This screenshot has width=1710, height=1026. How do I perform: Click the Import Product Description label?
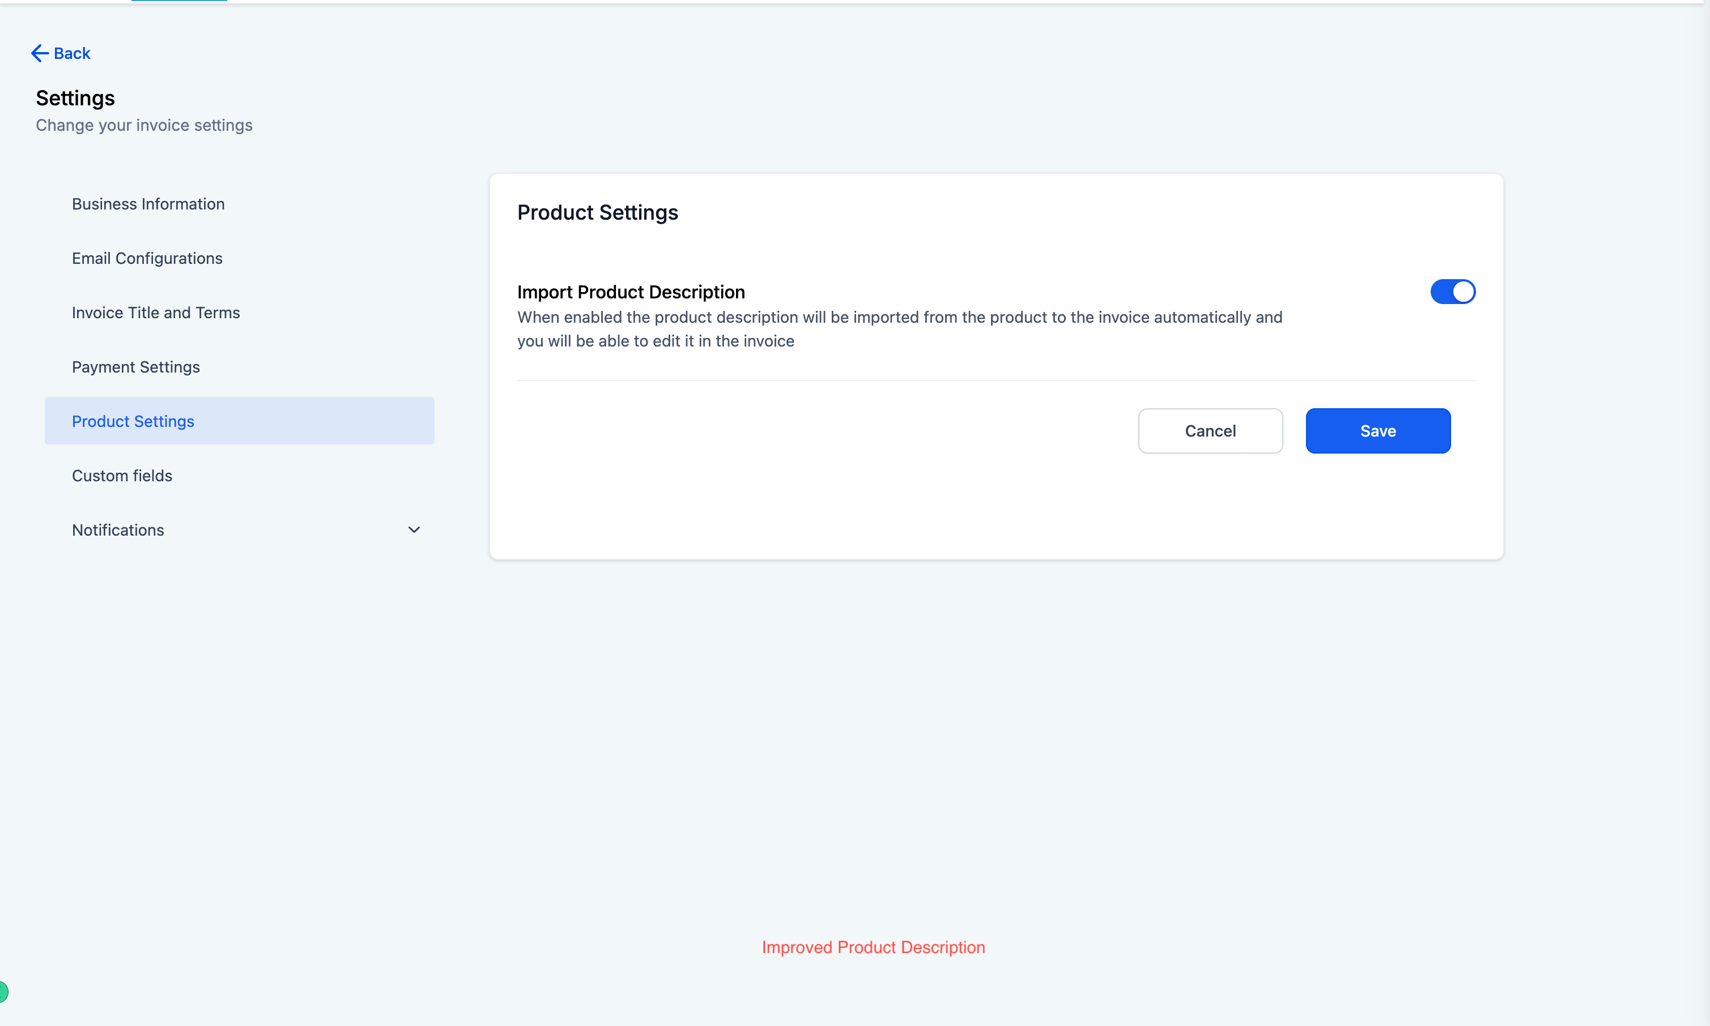(x=630, y=292)
